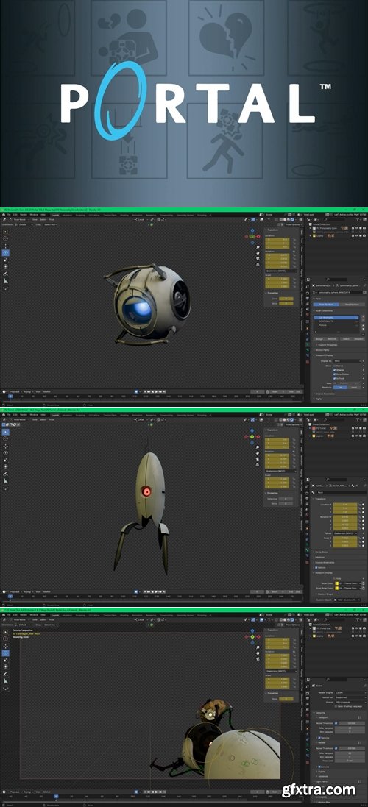Toggle the Names checkbox in Personality Core window
368x807 pixels.
click(x=335, y=366)
